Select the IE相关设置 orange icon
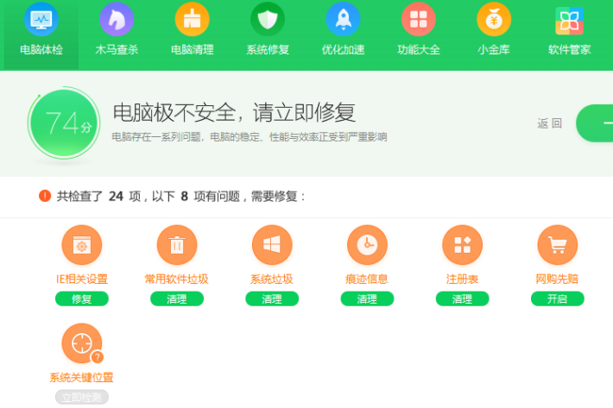 click(82, 245)
